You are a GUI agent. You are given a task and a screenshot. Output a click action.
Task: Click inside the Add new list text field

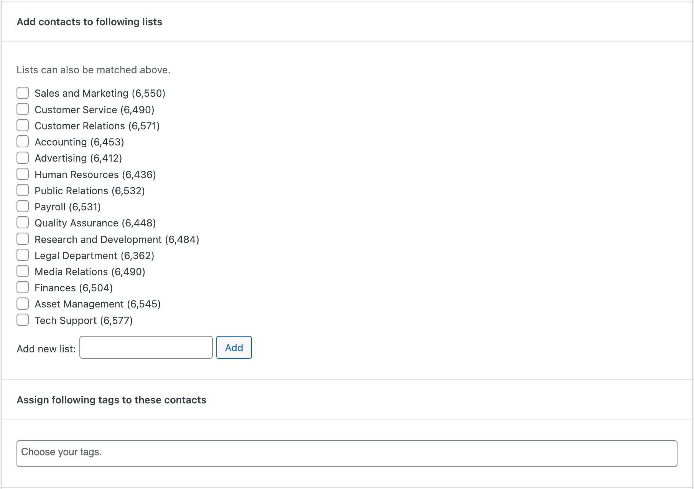point(146,347)
